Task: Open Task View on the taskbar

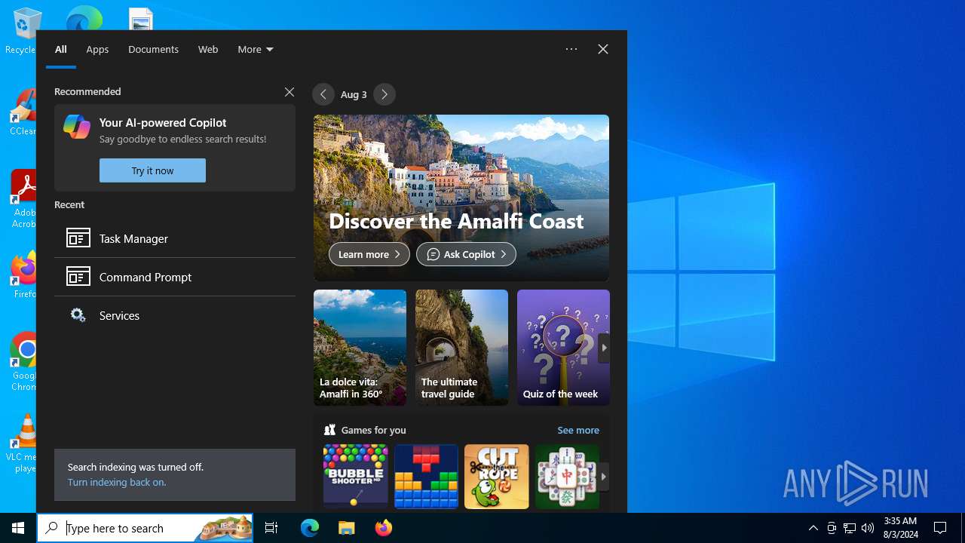Action: 271,528
